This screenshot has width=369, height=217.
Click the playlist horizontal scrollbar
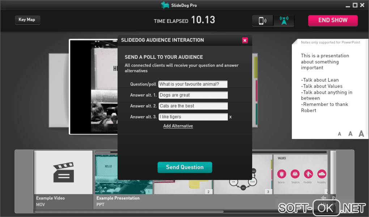coord(129,212)
